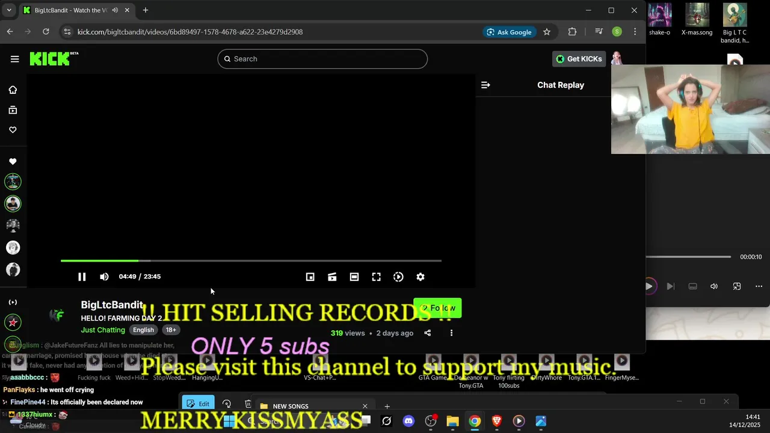Click the Kick search field
This screenshot has height=433, width=770.
click(322, 59)
